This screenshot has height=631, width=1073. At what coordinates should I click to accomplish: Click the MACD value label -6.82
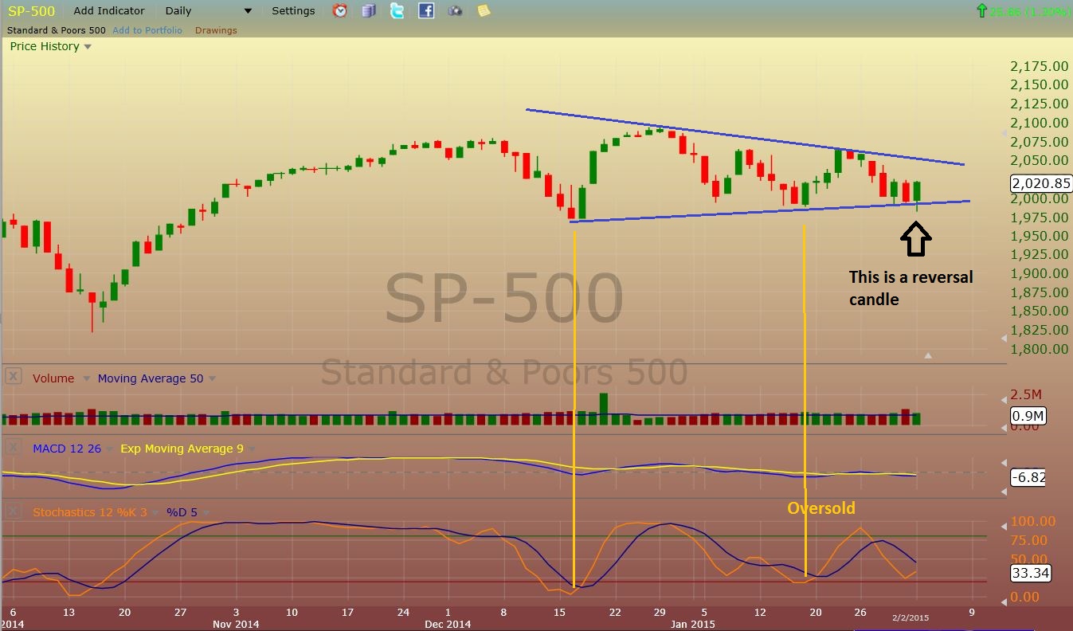click(1028, 477)
